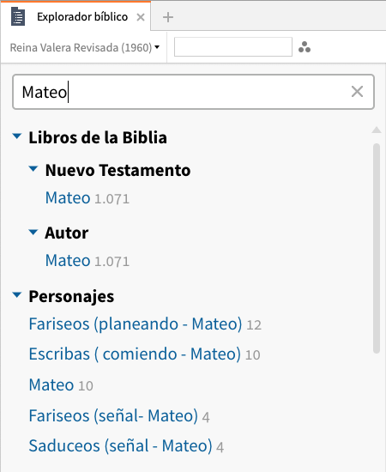Open Saduceos (señal - Mateo) result
The image size is (386, 472).
click(x=120, y=445)
